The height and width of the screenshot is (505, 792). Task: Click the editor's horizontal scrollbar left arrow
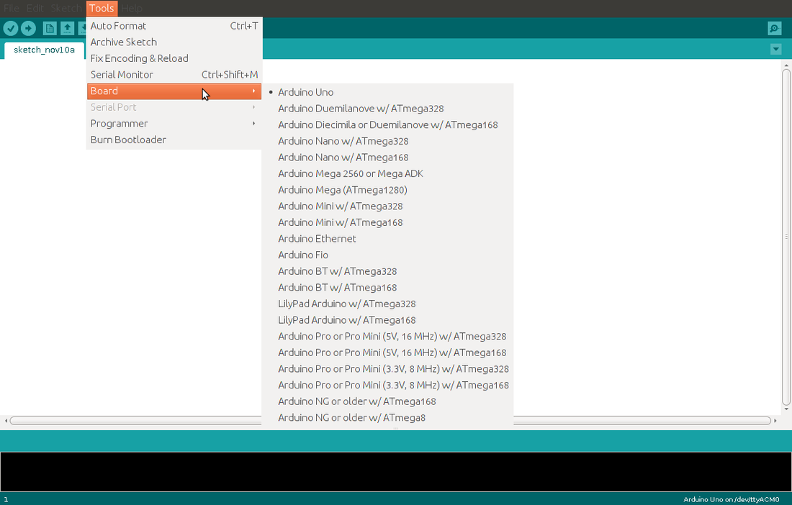(6, 421)
